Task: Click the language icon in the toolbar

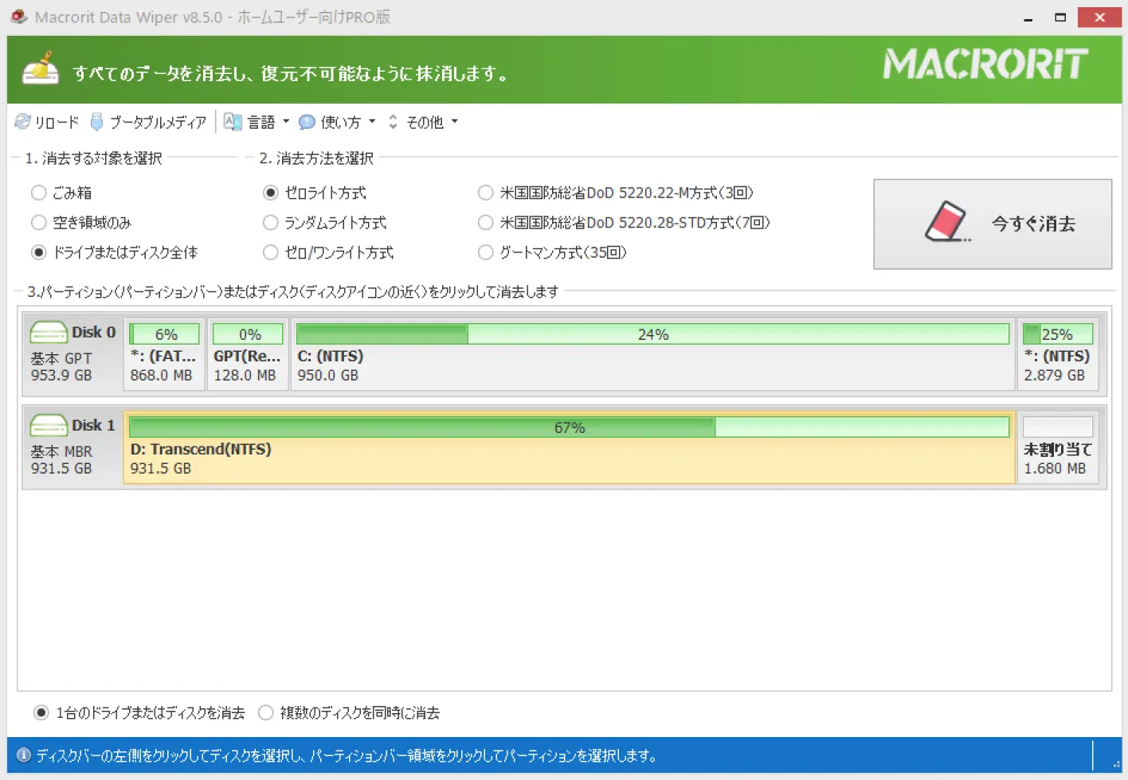Action: 233,122
